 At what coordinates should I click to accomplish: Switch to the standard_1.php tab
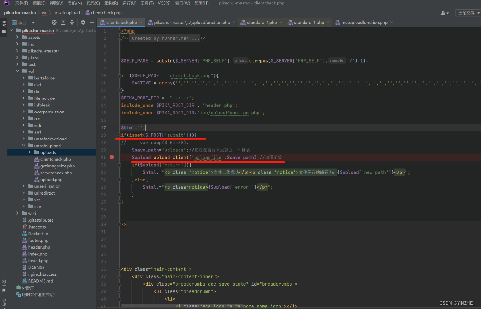[x=309, y=22]
